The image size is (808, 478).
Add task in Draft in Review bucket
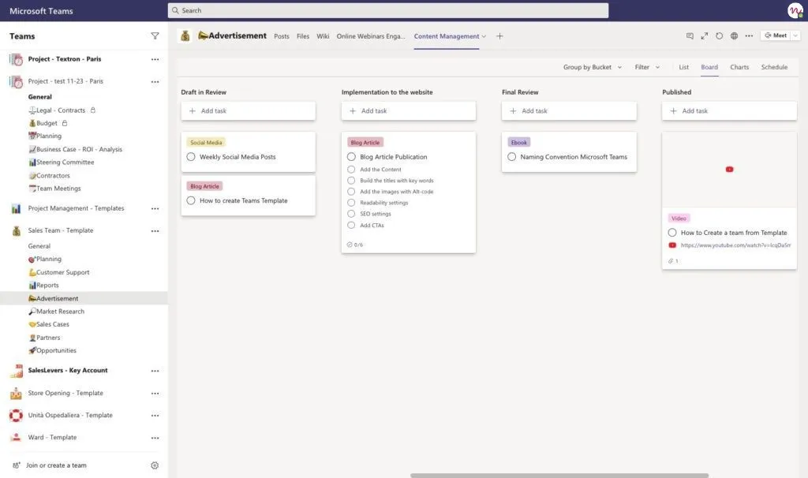pyautogui.click(x=248, y=110)
